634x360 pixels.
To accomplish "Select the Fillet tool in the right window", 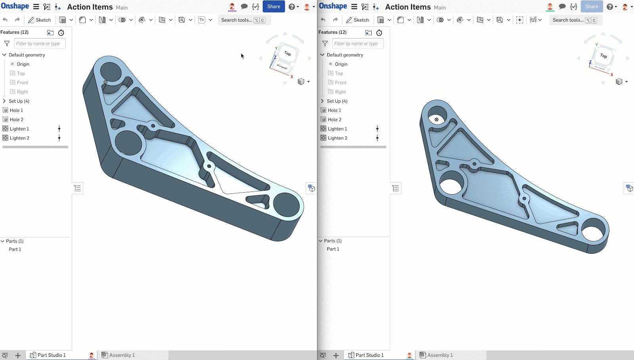I will 401,20.
